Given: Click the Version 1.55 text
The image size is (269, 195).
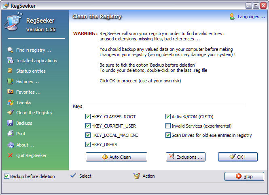Looking at the screenshot, I should (x=41, y=29).
